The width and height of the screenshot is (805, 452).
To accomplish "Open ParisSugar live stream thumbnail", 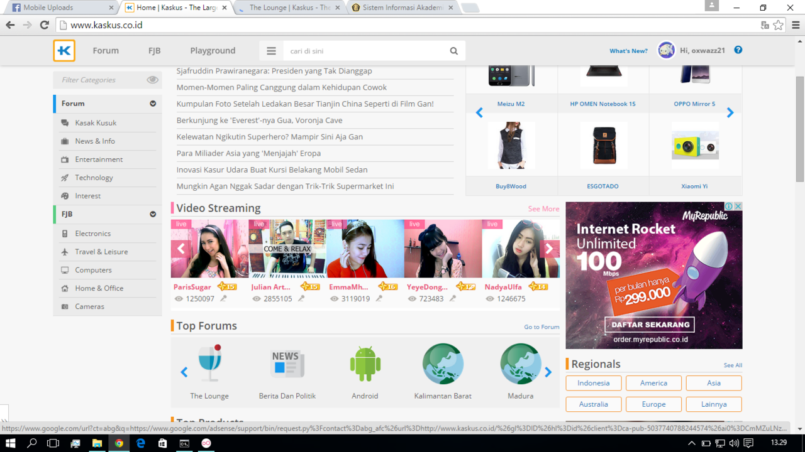I will click(x=209, y=249).
